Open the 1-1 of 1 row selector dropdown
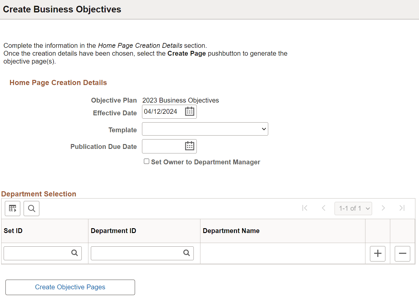Screen dimensions: 419x299 tap(353, 208)
